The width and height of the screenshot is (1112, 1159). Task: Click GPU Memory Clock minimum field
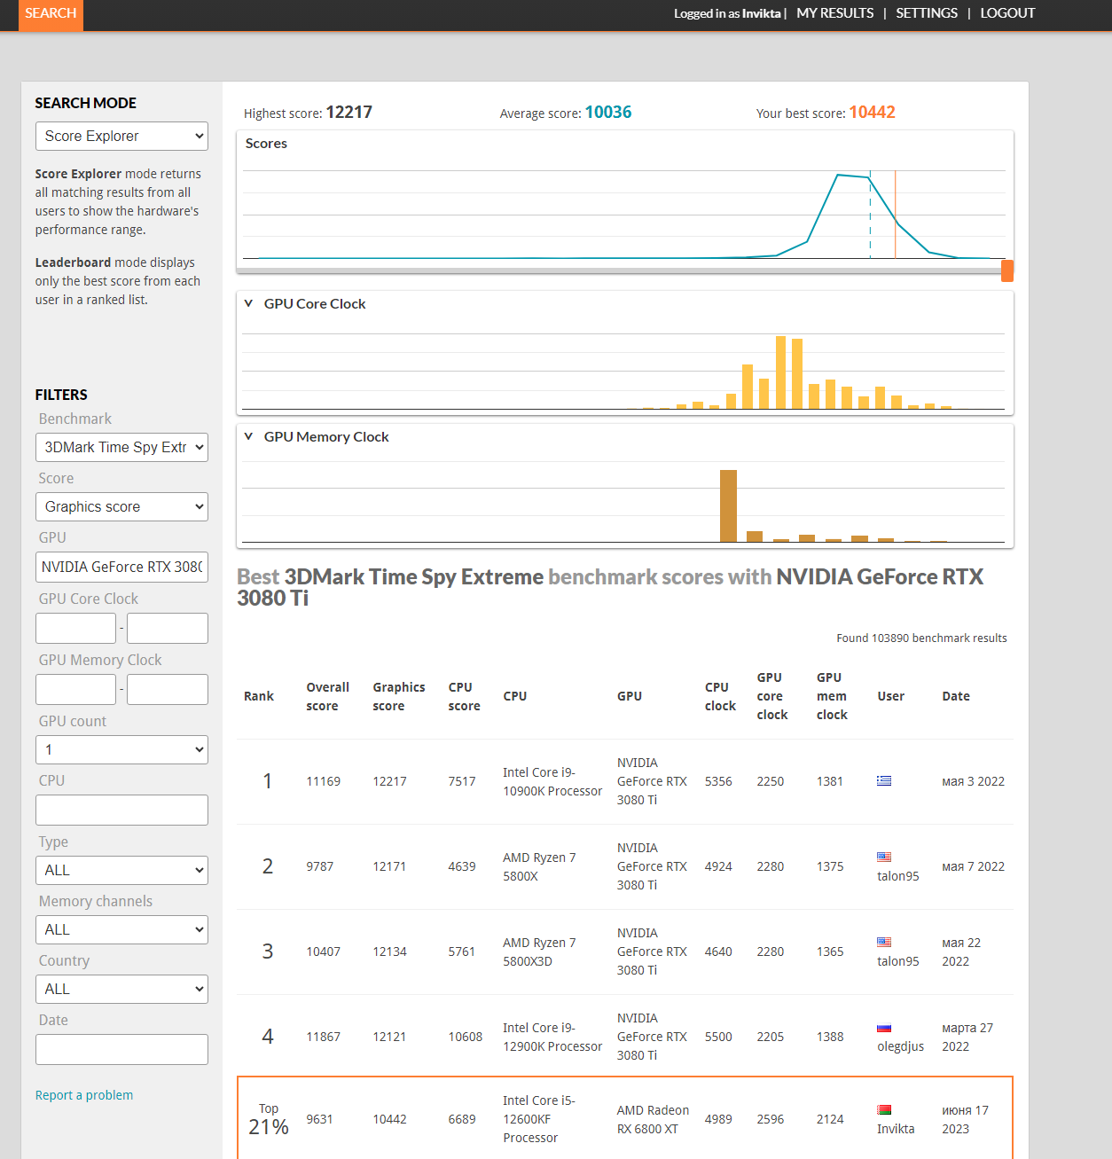75,689
